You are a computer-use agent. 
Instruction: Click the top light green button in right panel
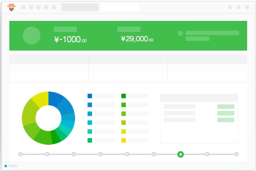(x=226, y=107)
